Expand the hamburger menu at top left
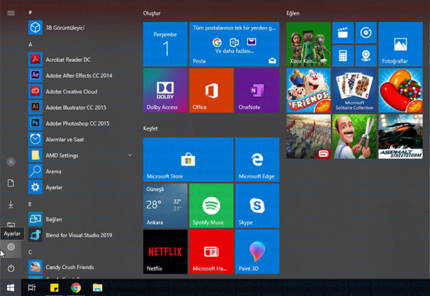Screen dimensions: 430x296 (11, 13)
